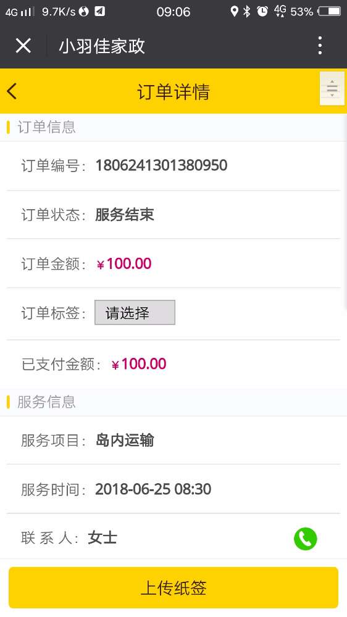
Task: Tap the service time 2018-06-25 08:30
Action: click(153, 489)
